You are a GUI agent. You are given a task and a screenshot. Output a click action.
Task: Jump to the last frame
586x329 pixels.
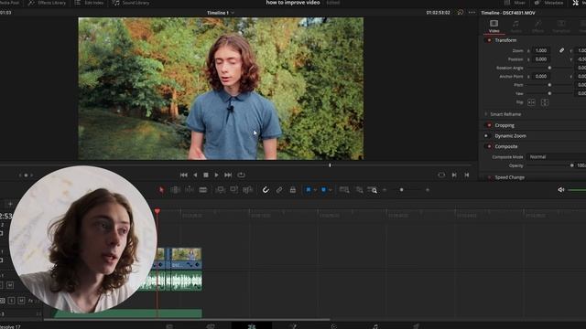click(228, 175)
